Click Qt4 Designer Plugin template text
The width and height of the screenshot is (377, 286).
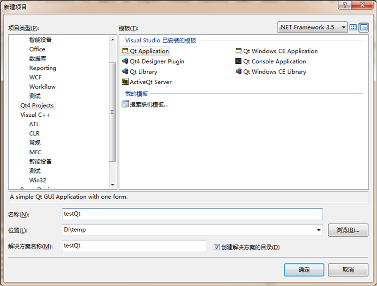coord(157,61)
